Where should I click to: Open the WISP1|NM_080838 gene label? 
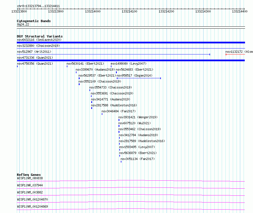point(30,178)
